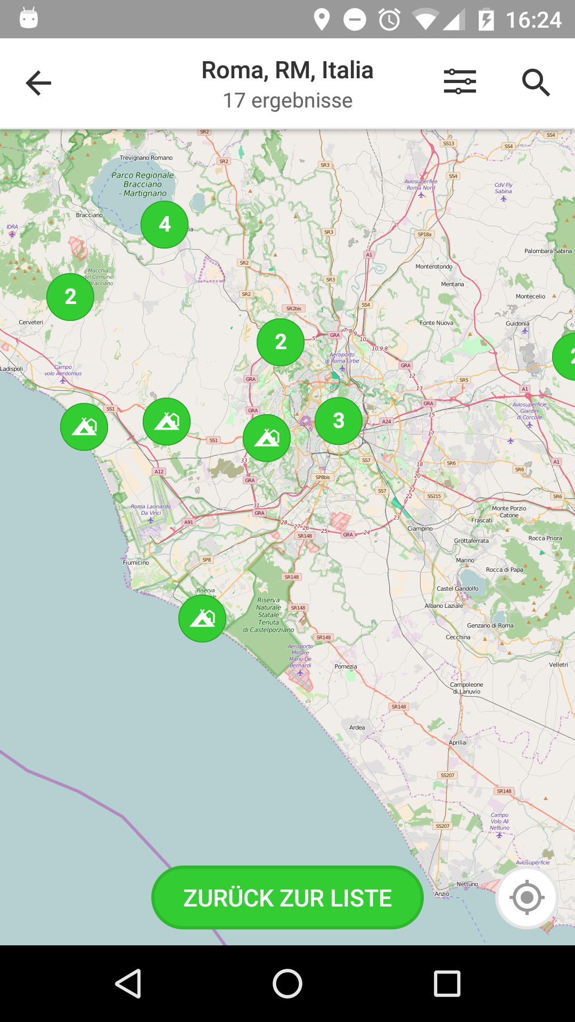This screenshot has height=1022, width=575.
Task: Tap the cluster marker labeled 4 near Bracciano
Action: [x=165, y=225]
